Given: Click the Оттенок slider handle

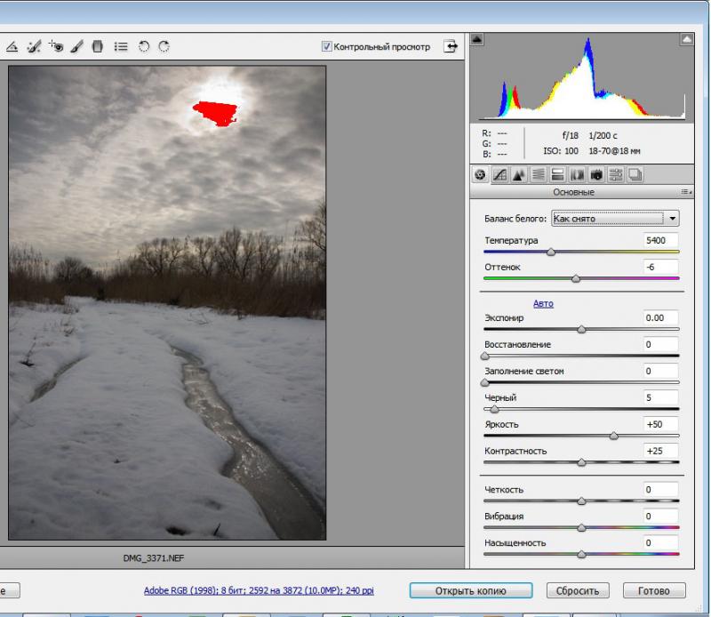Looking at the screenshot, I should (576, 279).
